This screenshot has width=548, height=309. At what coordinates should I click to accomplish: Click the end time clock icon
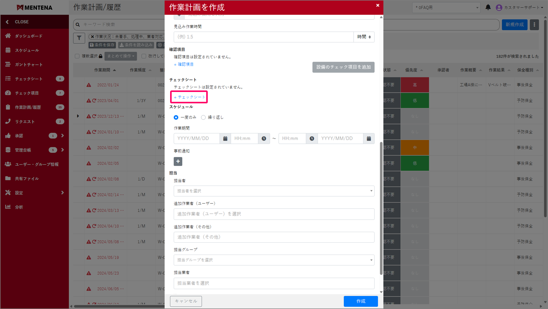312,138
